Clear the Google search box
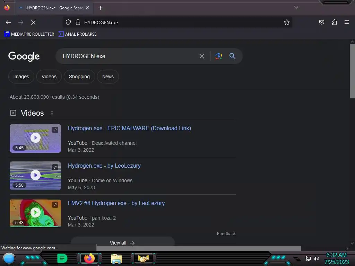This screenshot has width=355, height=266. pyautogui.click(x=201, y=56)
